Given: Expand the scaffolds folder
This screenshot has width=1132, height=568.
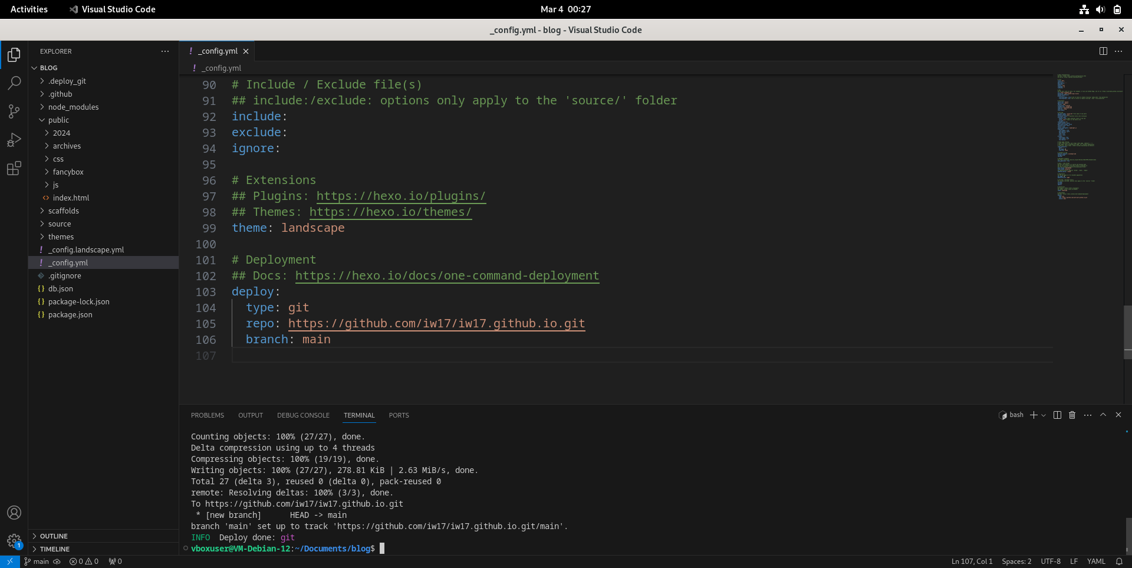Looking at the screenshot, I should tap(103, 211).
